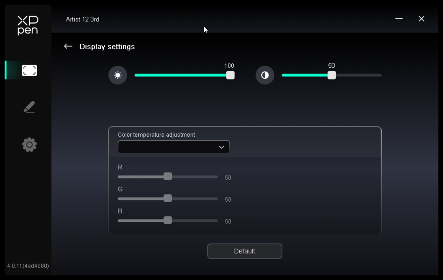Open the work area display tab
The height and width of the screenshot is (280, 443).
pyautogui.click(x=29, y=70)
